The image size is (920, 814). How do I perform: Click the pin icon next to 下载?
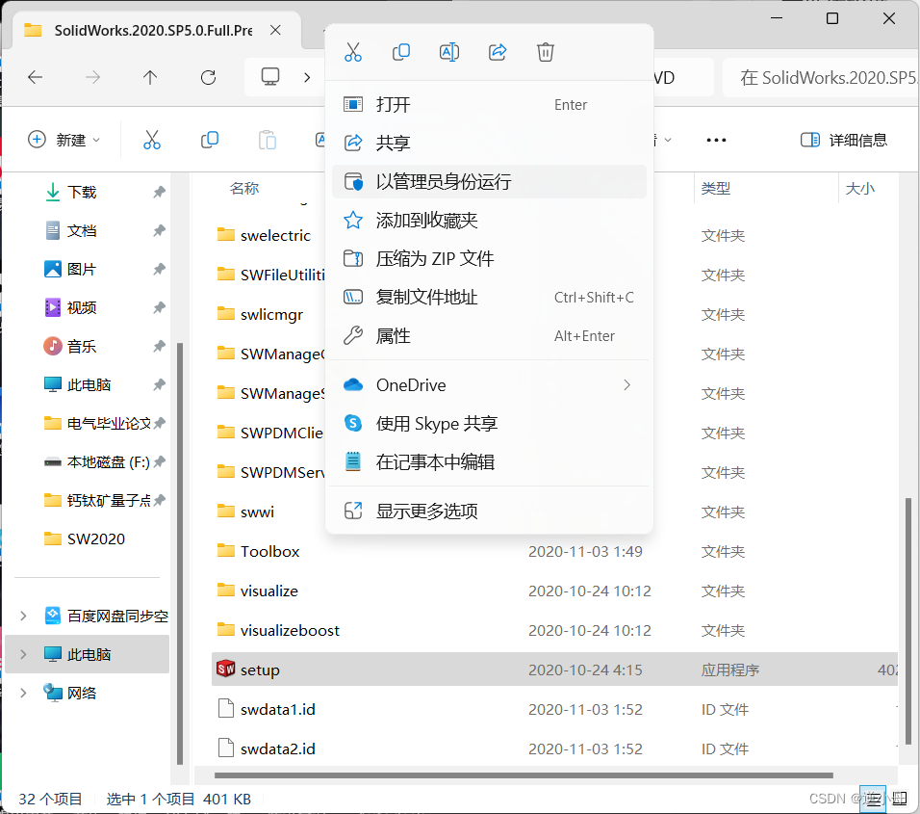pyautogui.click(x=159, y=192)
